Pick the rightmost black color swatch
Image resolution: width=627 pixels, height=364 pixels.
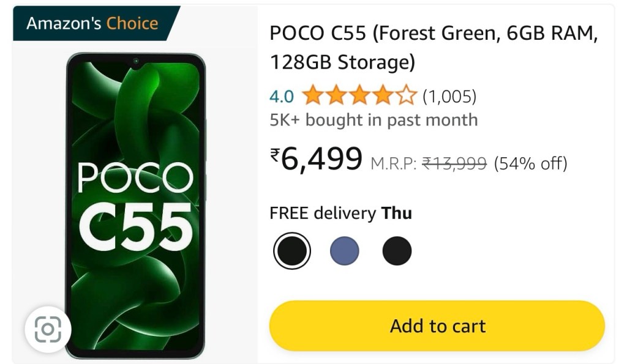tap(397, 251)
